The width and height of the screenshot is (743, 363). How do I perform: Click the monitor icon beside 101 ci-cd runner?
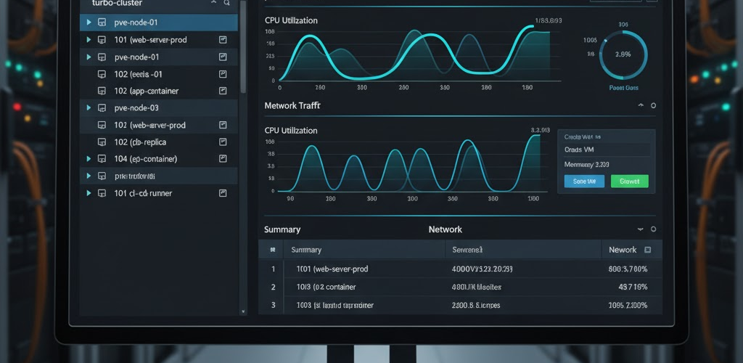point(102,193)
